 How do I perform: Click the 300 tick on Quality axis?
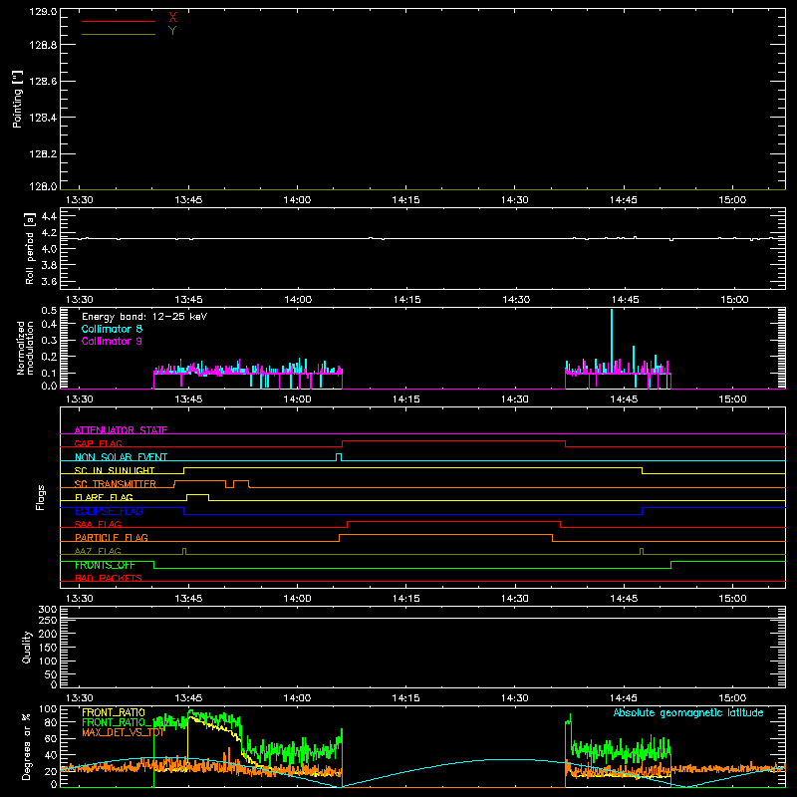point(48,610)
